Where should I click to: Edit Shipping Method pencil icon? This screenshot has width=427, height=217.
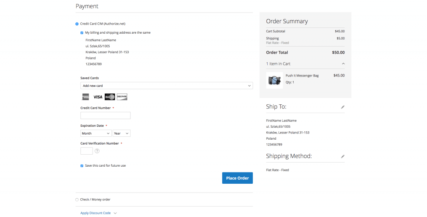pyautogui.click(x=343, y=157)
